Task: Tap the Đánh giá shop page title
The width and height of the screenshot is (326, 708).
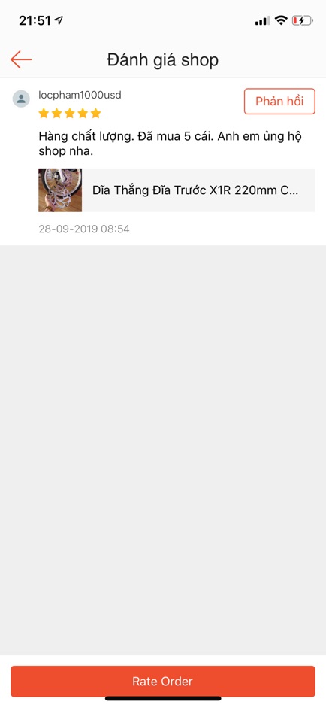Action: pos(163,59)
